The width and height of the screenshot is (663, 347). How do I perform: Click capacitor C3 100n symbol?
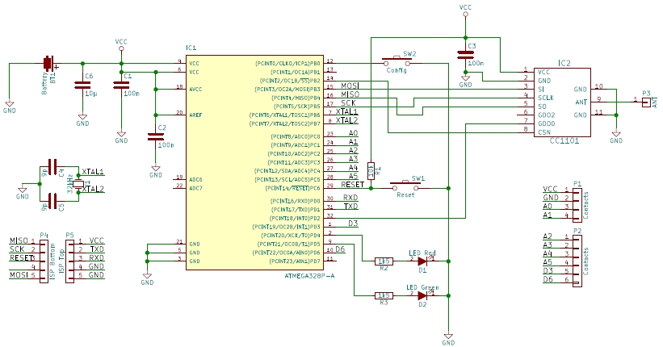[x=465, y=55]
